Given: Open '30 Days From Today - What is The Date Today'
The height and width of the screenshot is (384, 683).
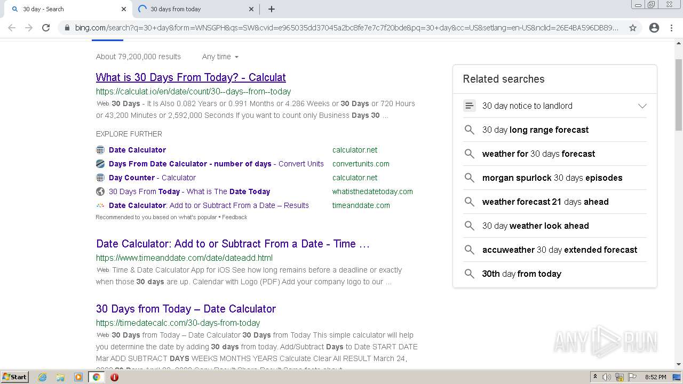Looking at the screenshot, I should (x=189, y=191).
